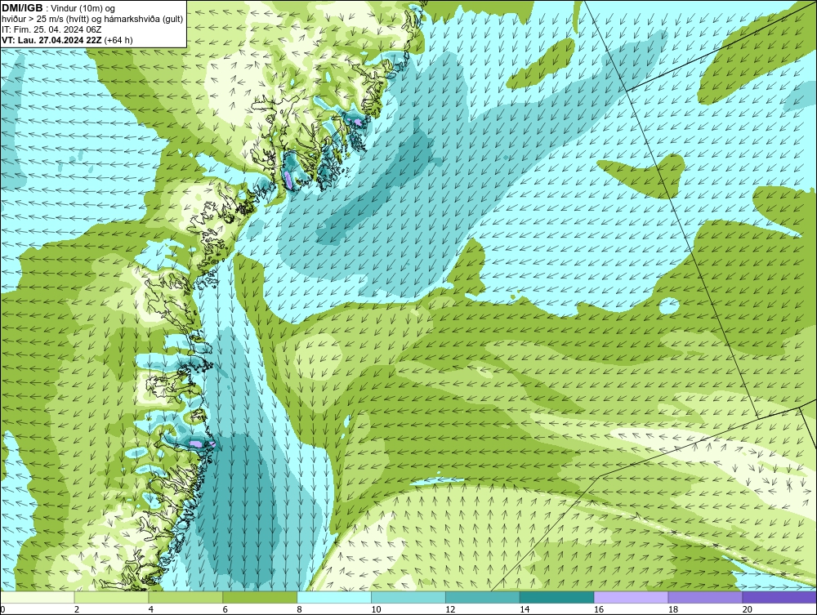Click the 10–12 m/s light teal swatch
The height and width of the screenshot is (615, 817).
[x=408, y=597]
